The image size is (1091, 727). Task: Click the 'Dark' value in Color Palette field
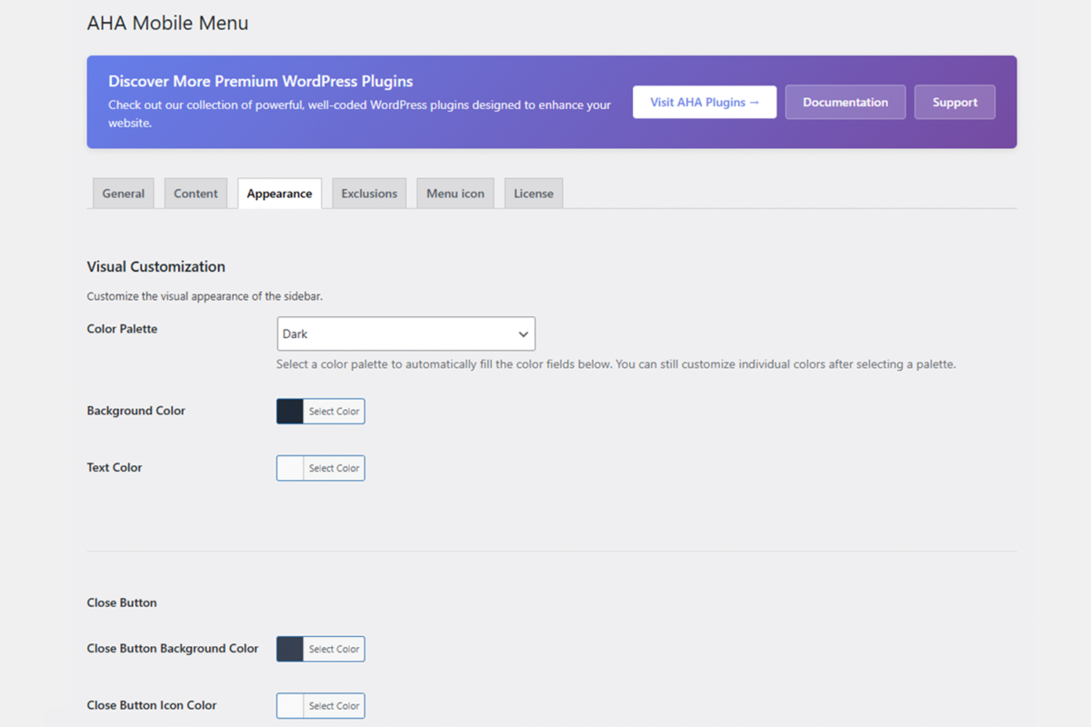tap(296, 334)
